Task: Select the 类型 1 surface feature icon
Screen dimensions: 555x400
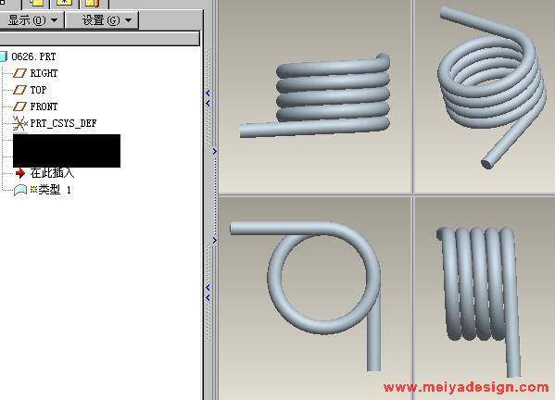Action: 20,190
